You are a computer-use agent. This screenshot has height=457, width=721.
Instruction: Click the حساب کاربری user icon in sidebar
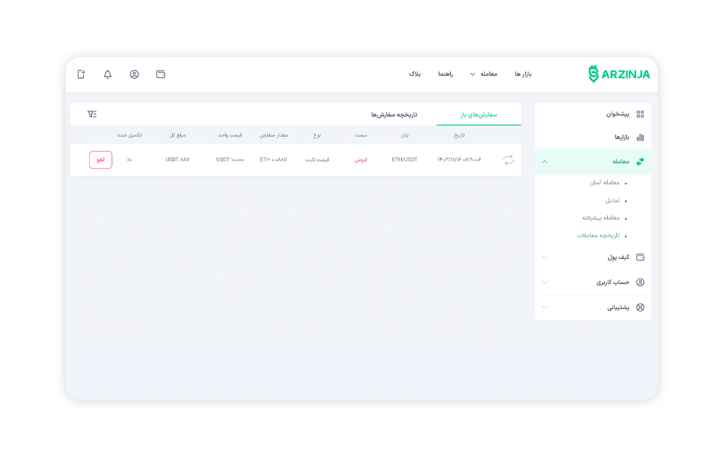pyautogui.click(x=640, y=282)
